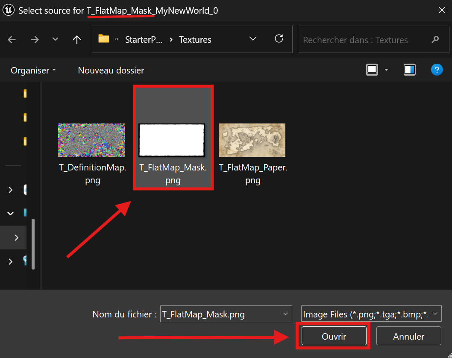Click the change view layout icon
This screenshot has height=358, width=452.
click(372, 70)
